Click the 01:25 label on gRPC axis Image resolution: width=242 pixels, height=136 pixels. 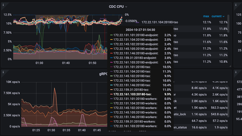(x=36, y=130)
